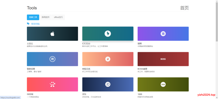Visit the 前程无忧 title link
Image resolution: width=218 pixels, height=99 pixels.
tap(86, 69)
